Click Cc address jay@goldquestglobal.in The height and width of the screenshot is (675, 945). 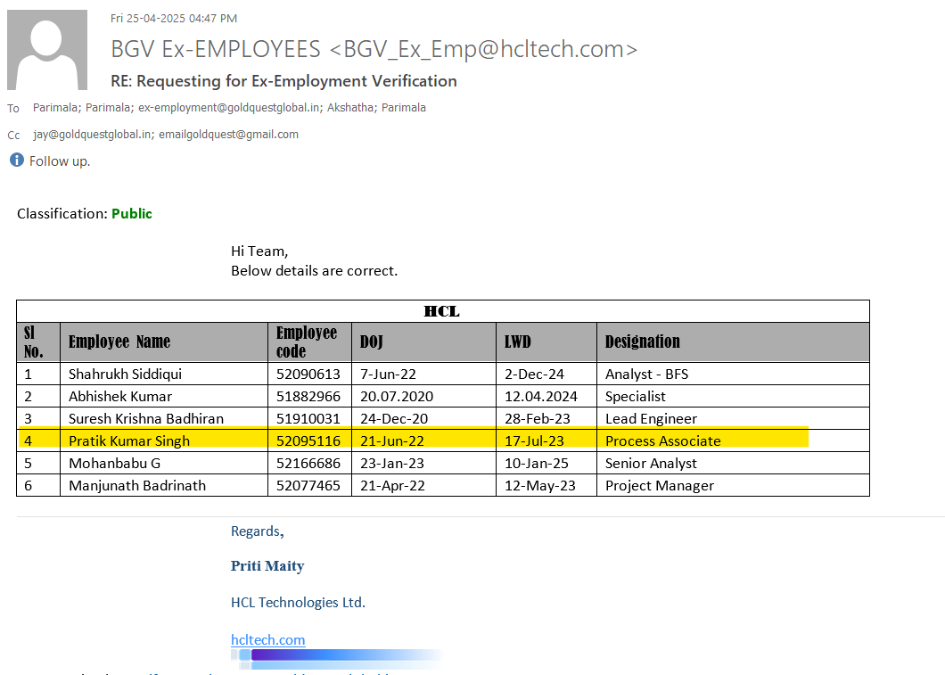coord(94,135)
